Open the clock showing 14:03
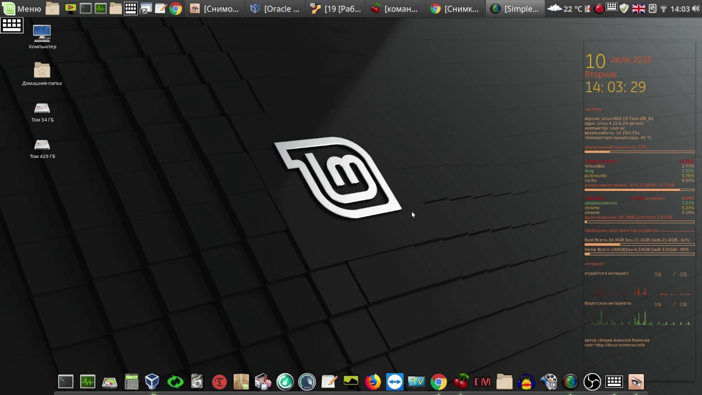The height and width of the screenshot is (395, 702). click(x=680, y=8)
